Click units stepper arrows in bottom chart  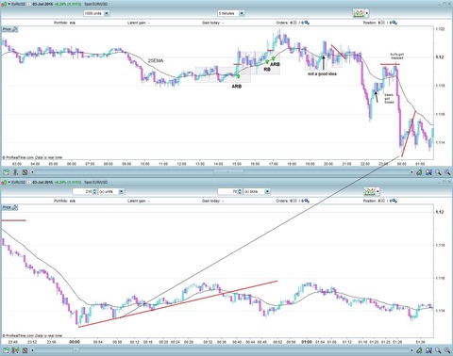[94, 191]
